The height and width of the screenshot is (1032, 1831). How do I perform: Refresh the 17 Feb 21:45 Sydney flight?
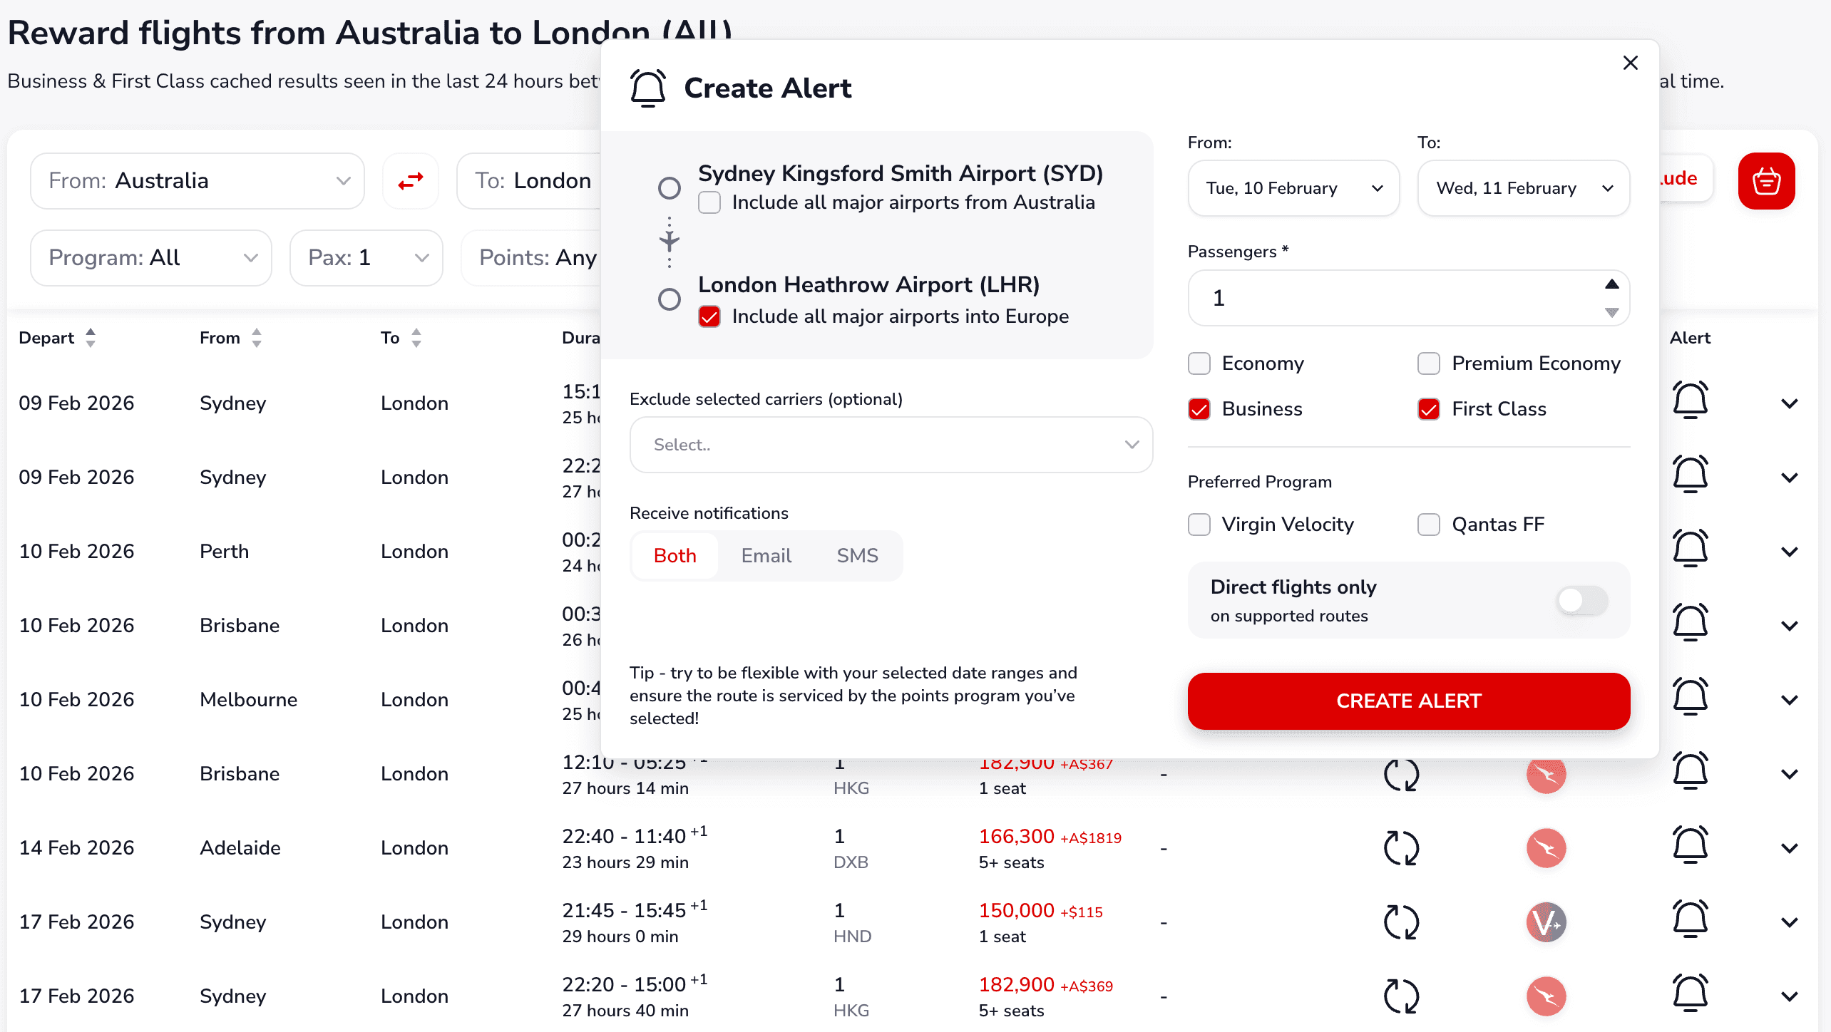tap(1401, 922)
